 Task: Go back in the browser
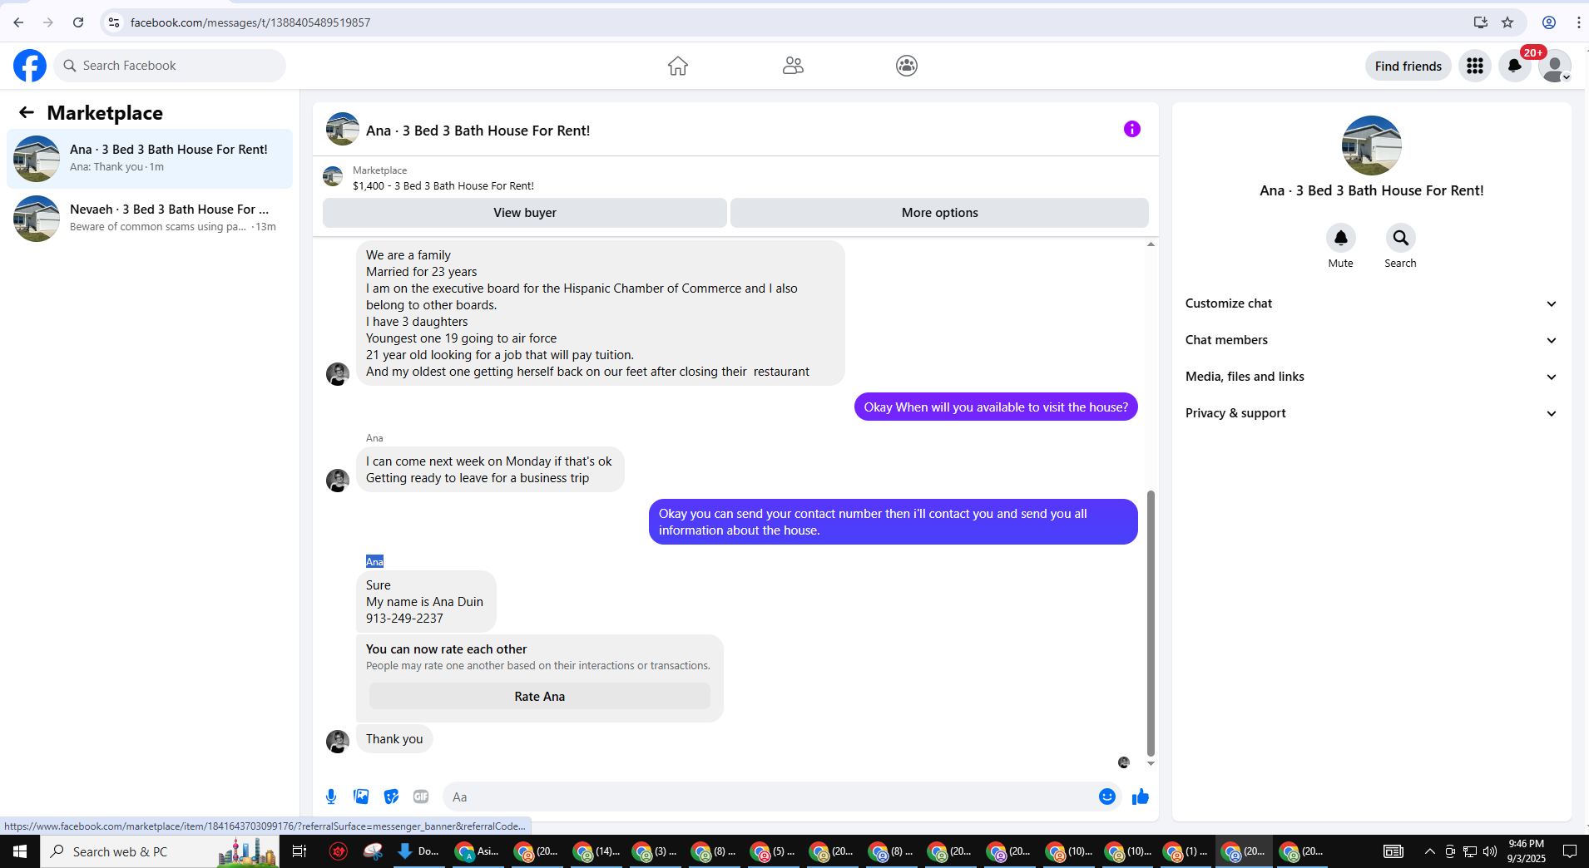(x=18, y=22)
